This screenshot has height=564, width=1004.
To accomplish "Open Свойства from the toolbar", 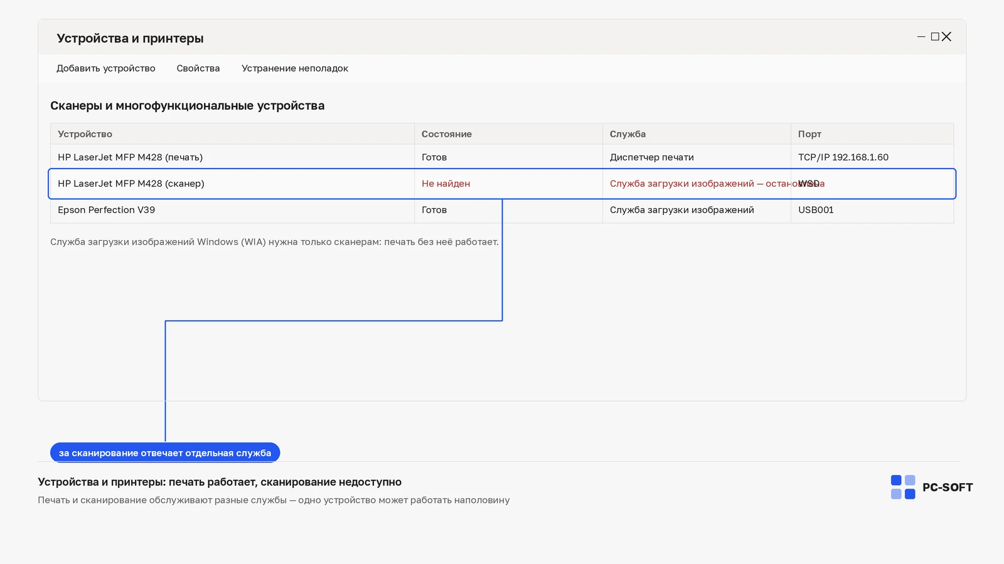I will point(198,68).
